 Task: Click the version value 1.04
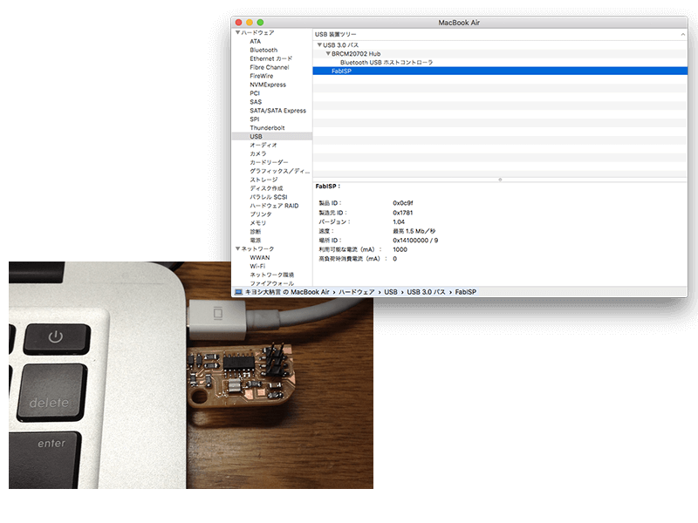coord(399,222)
